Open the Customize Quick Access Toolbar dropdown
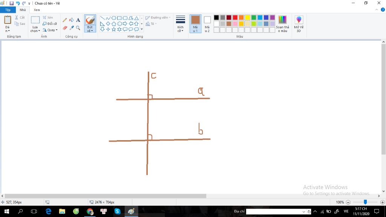 tap(29, 3)
